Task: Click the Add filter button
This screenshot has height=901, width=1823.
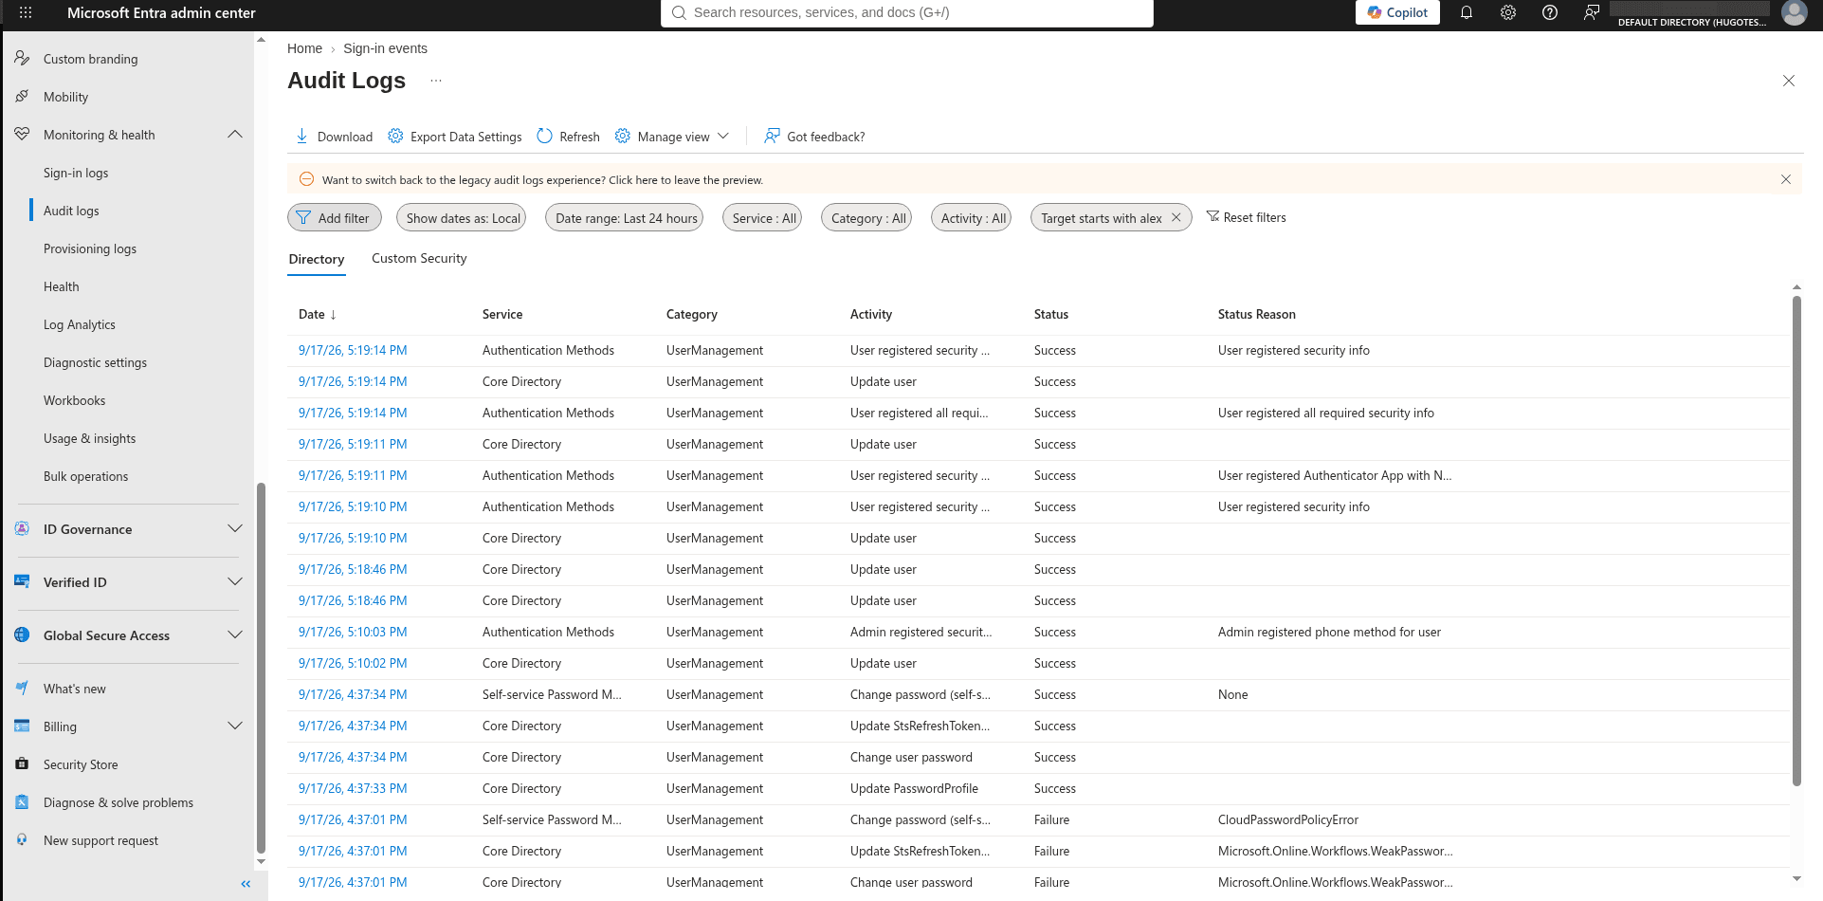Action: pyautogui.click(x=334, y=217)
